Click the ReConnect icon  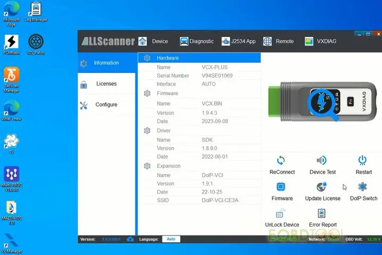point(282,160)
